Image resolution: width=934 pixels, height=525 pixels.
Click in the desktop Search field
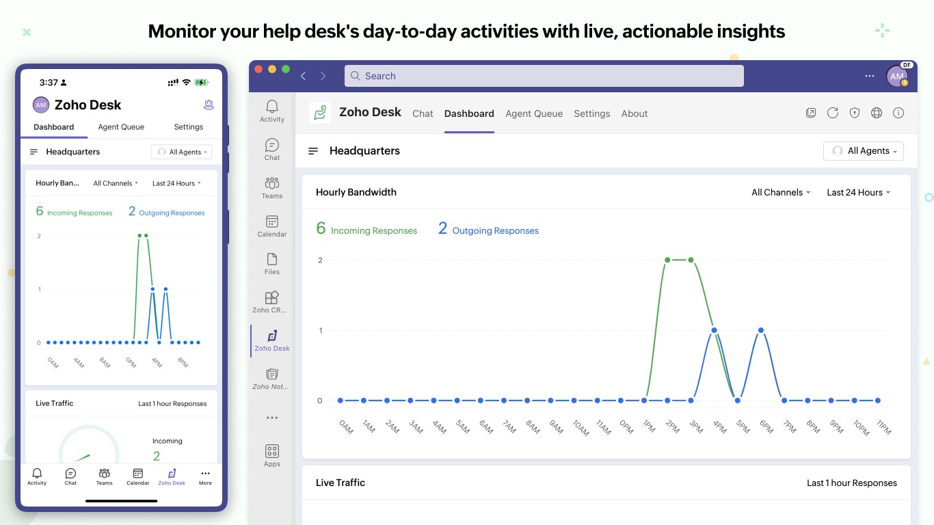[544, 76]
